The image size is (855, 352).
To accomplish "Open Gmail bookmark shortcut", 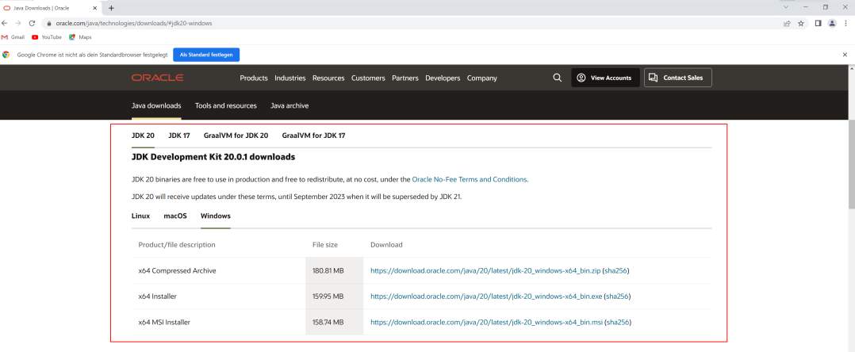I will pyautogui.click(x=13, y=36).
